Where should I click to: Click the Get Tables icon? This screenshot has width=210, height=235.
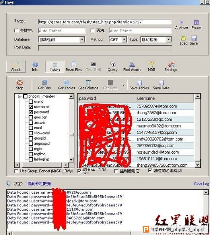[66, 83]
